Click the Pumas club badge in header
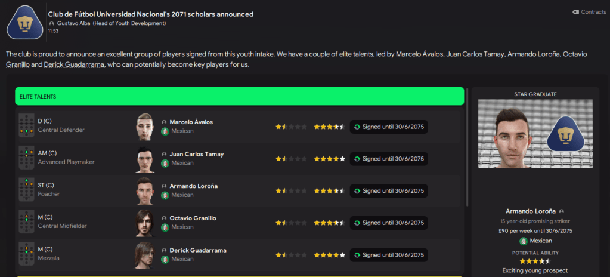The width and height of the screenshot is (610, 277). (24, 22)
